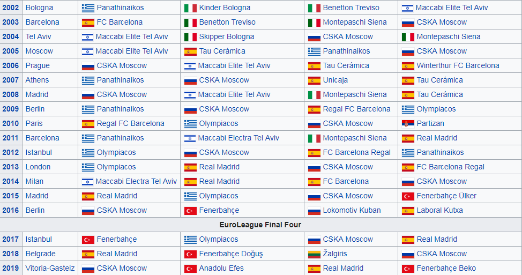Click the Turkish flag next to Fenerbahçe Doğuş
Image resolution: width=522 pixels, height=275 pixels.
(190, 254)
